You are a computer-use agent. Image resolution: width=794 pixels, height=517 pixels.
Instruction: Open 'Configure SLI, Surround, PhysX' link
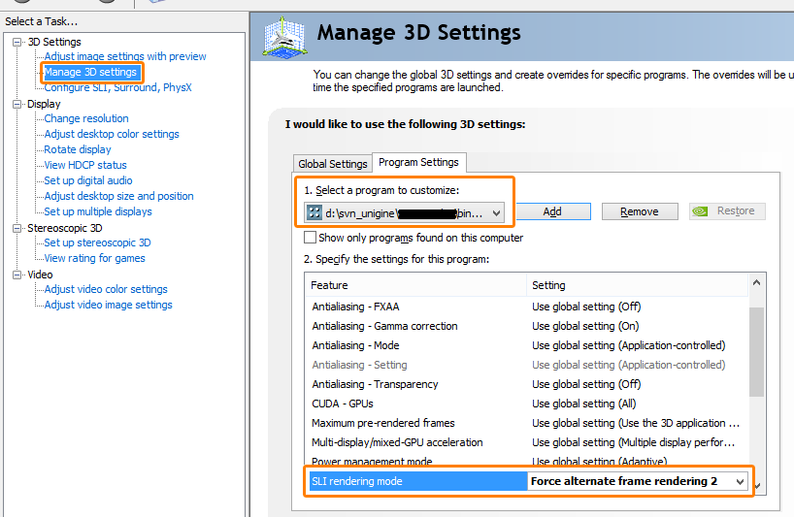(117, 87)
